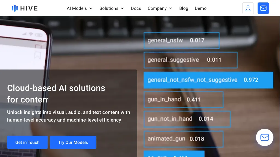Click the Get in Touch button

(27, 142)
